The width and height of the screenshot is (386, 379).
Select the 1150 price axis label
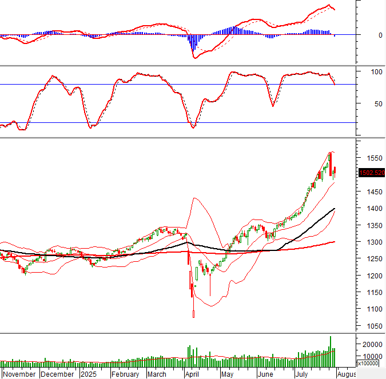(375, 293)
